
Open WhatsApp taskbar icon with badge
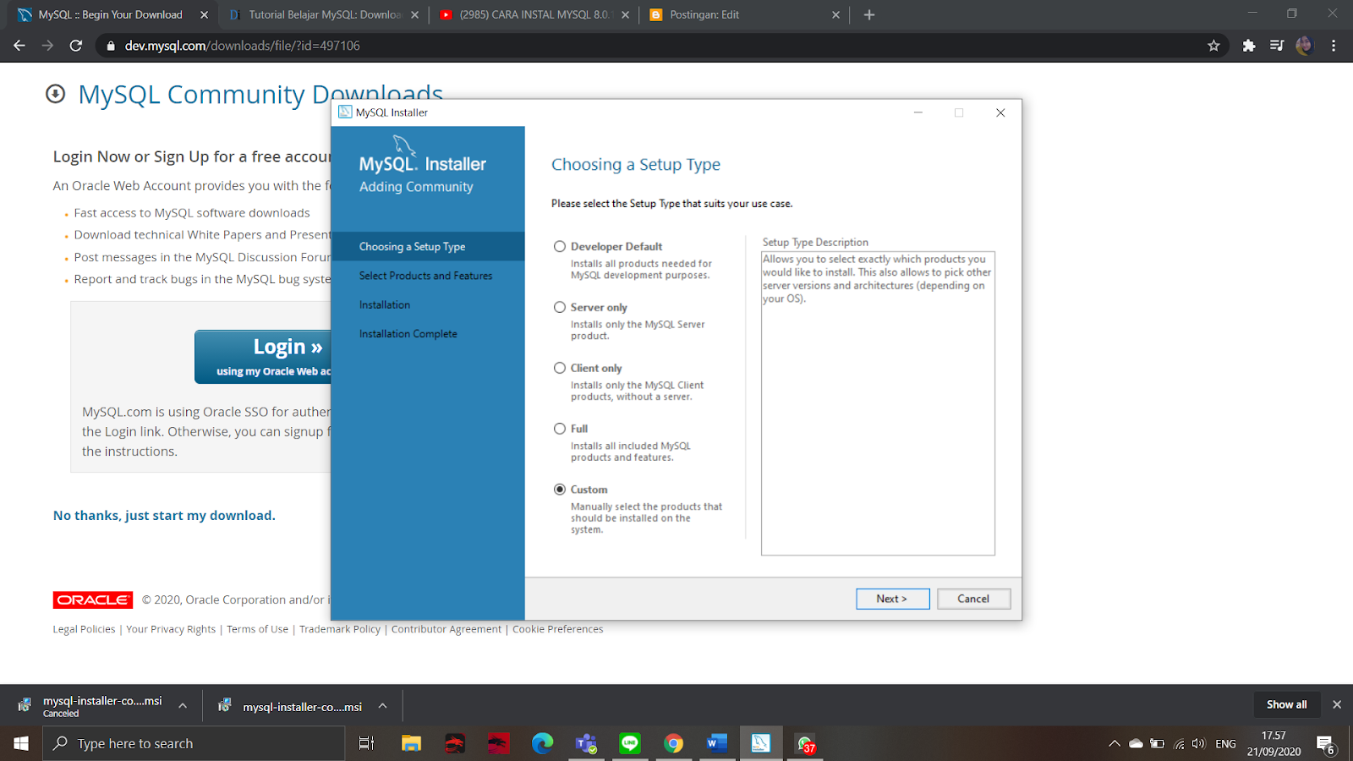coord(805,743)
